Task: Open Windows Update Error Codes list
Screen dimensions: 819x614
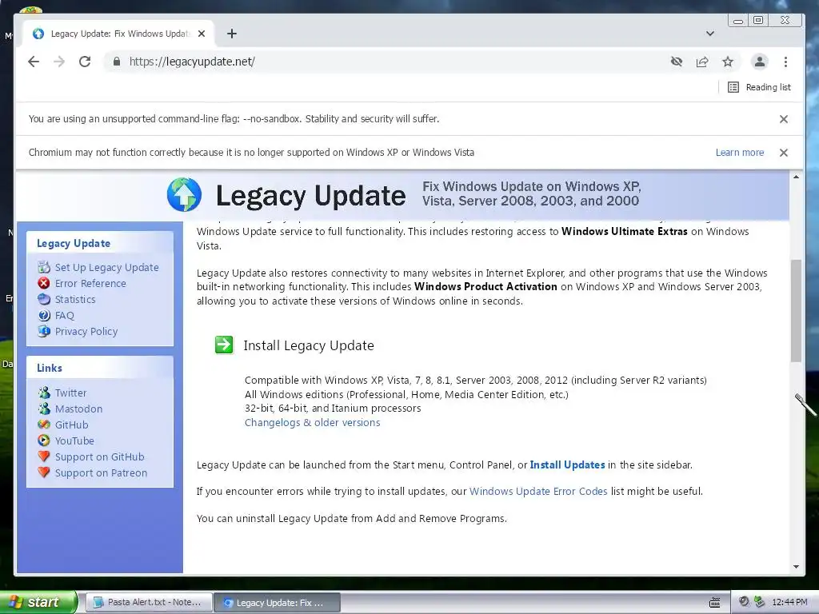Action: [538, 492]
